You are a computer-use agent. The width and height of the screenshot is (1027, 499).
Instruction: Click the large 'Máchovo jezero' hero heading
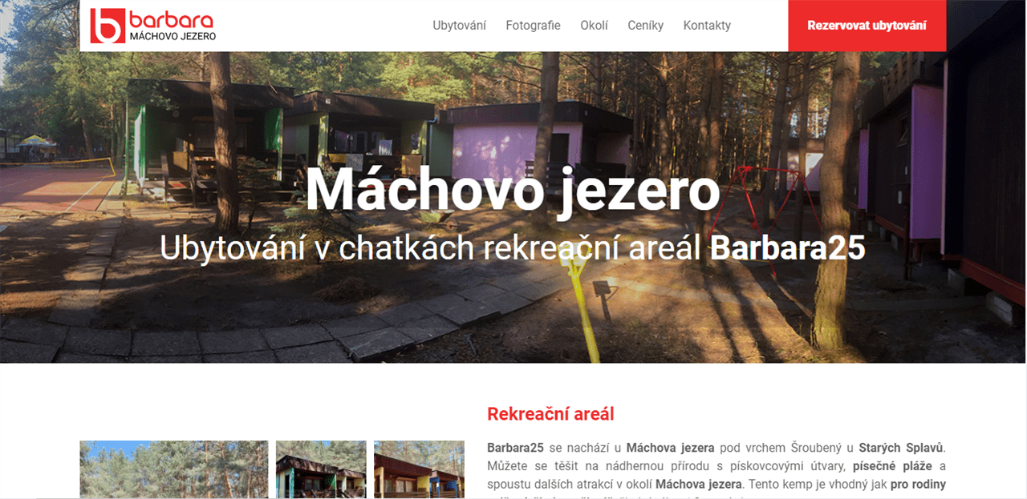coord(513,191)
